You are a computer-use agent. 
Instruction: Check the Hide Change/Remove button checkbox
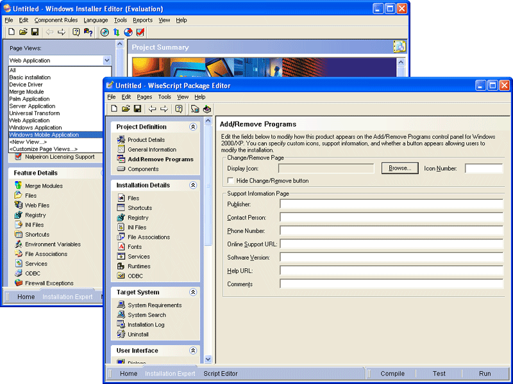point(231,180)
